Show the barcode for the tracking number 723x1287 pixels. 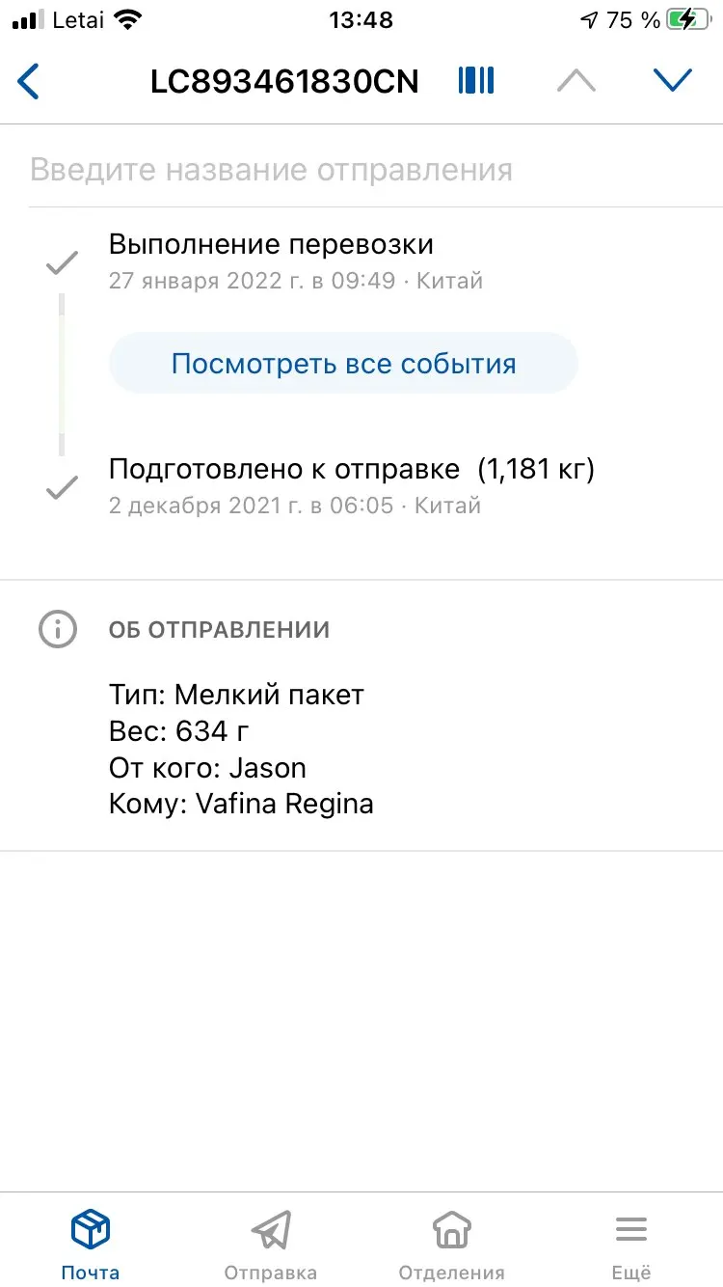pyautogui.click(x=476, y=81)
